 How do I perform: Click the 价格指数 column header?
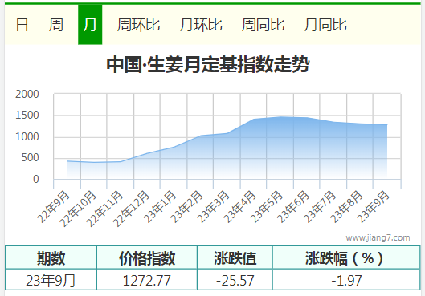click(147, 257)
